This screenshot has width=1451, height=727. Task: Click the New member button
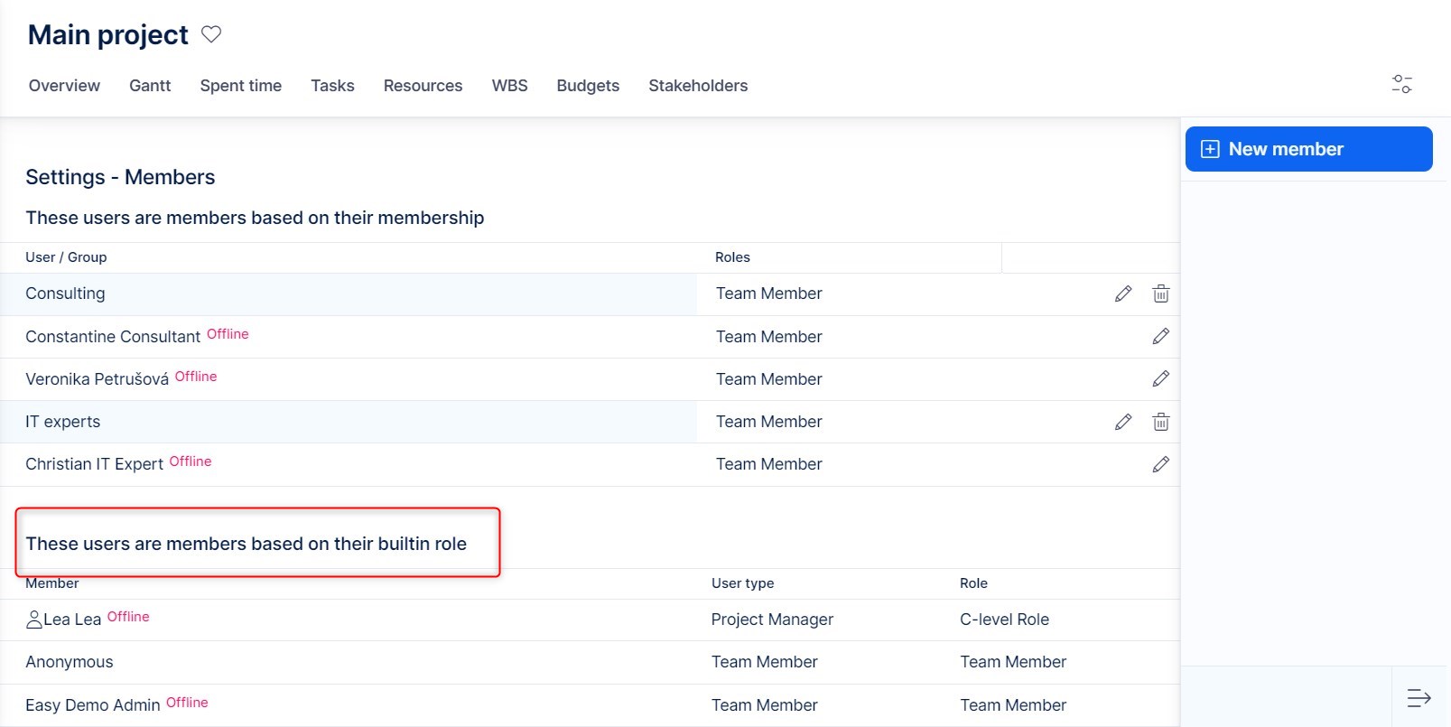coord(1308,149)
